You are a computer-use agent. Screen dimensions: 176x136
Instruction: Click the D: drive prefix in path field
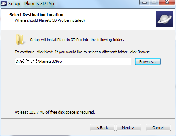pos(18,61)
